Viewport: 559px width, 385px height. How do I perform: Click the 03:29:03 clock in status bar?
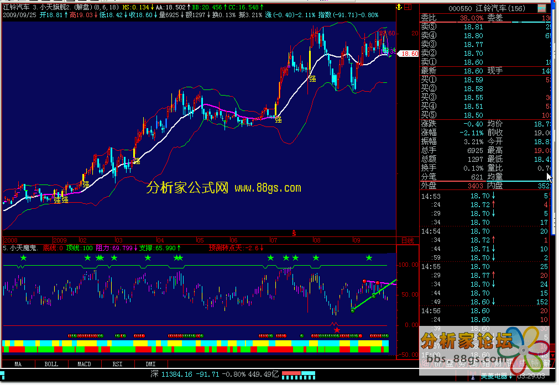click(531, 376)
